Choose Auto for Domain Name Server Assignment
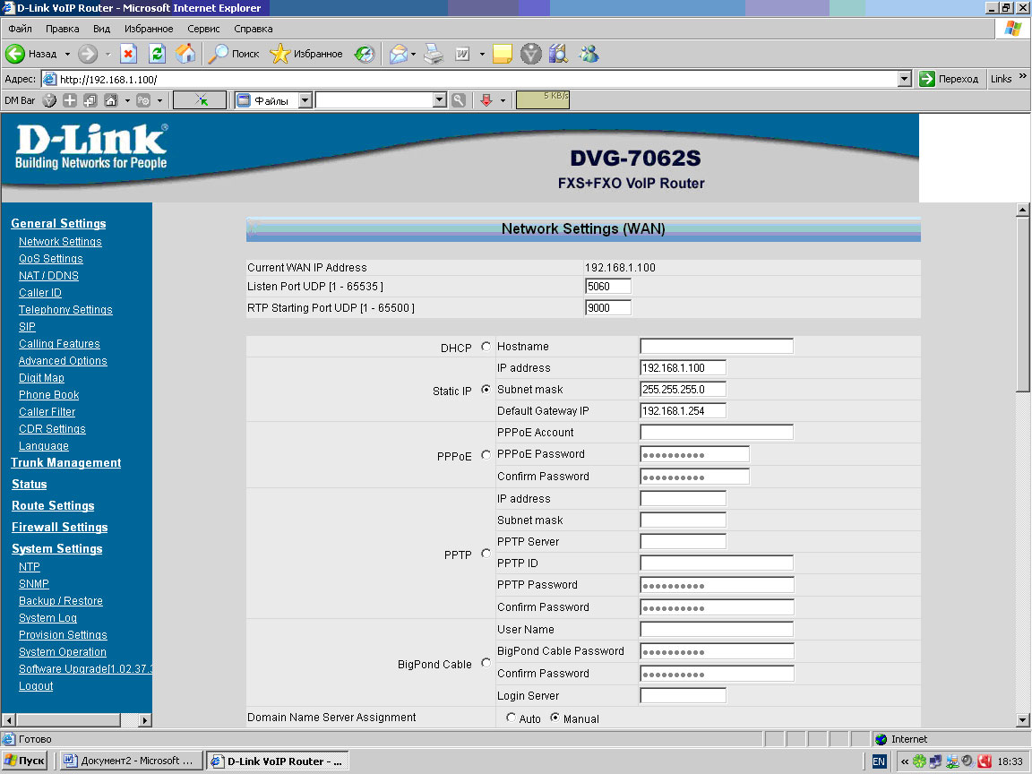The width and height of the screenshot is (1032, 774). [x=512, y=718]
